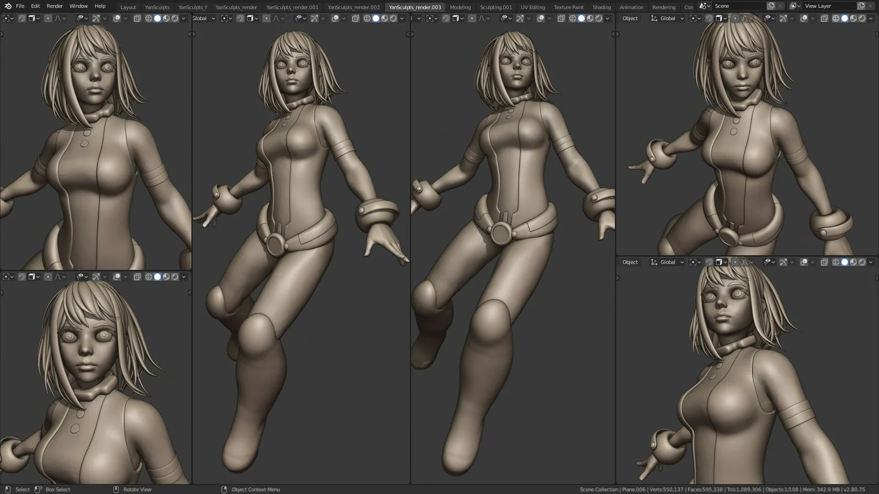This screenshot has width=879, height=494.
Task: Select the Wireframe shading mode icon
Action: coord(835,18)
